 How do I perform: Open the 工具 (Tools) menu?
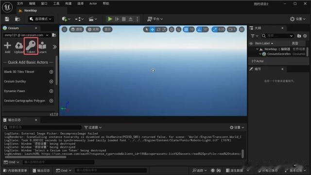56,3
